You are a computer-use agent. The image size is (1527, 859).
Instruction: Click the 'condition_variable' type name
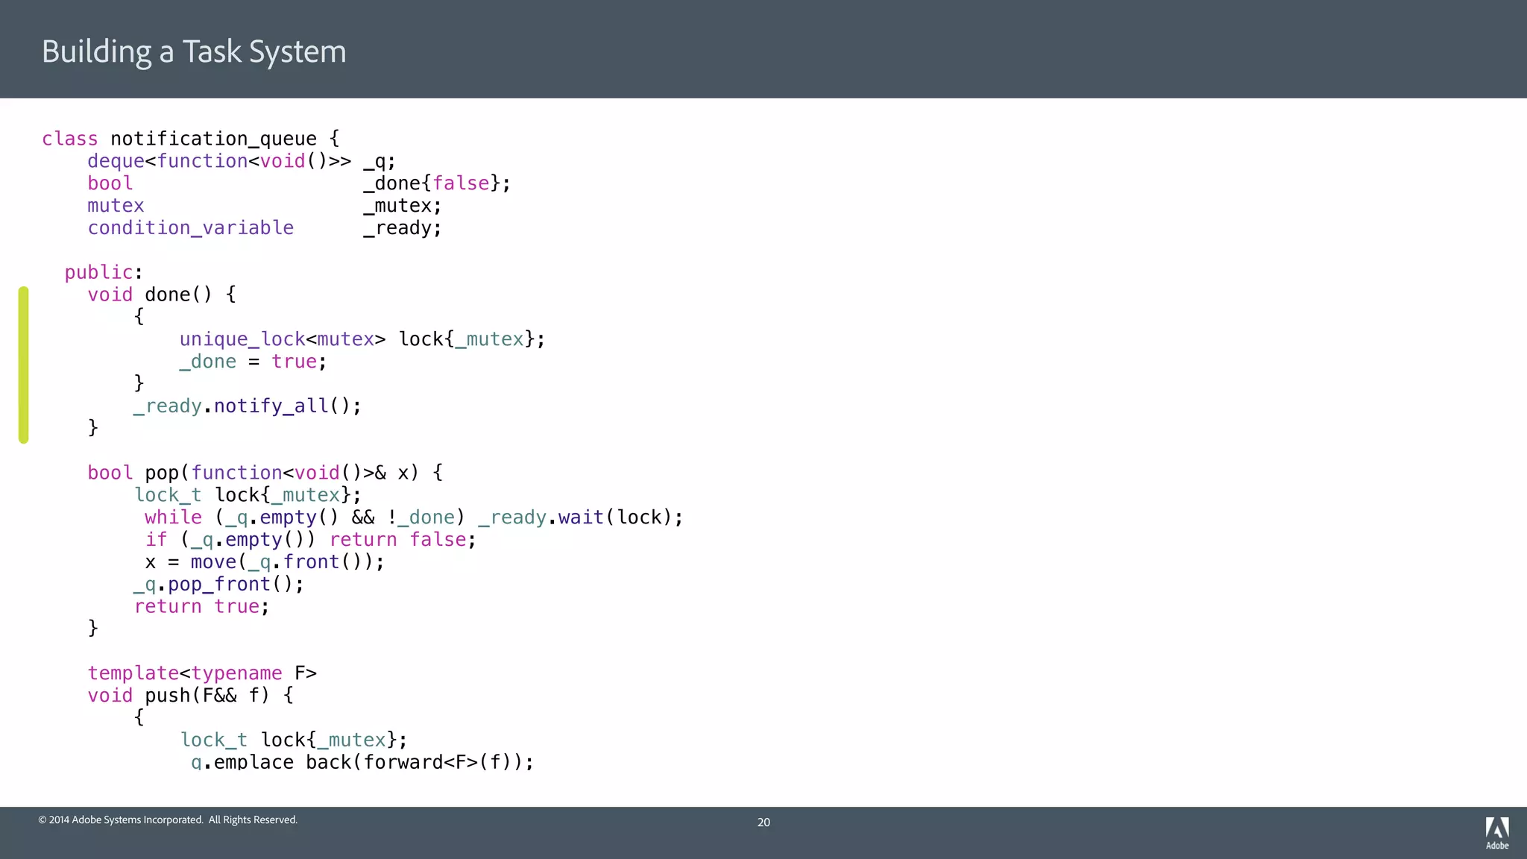point(191,228)
